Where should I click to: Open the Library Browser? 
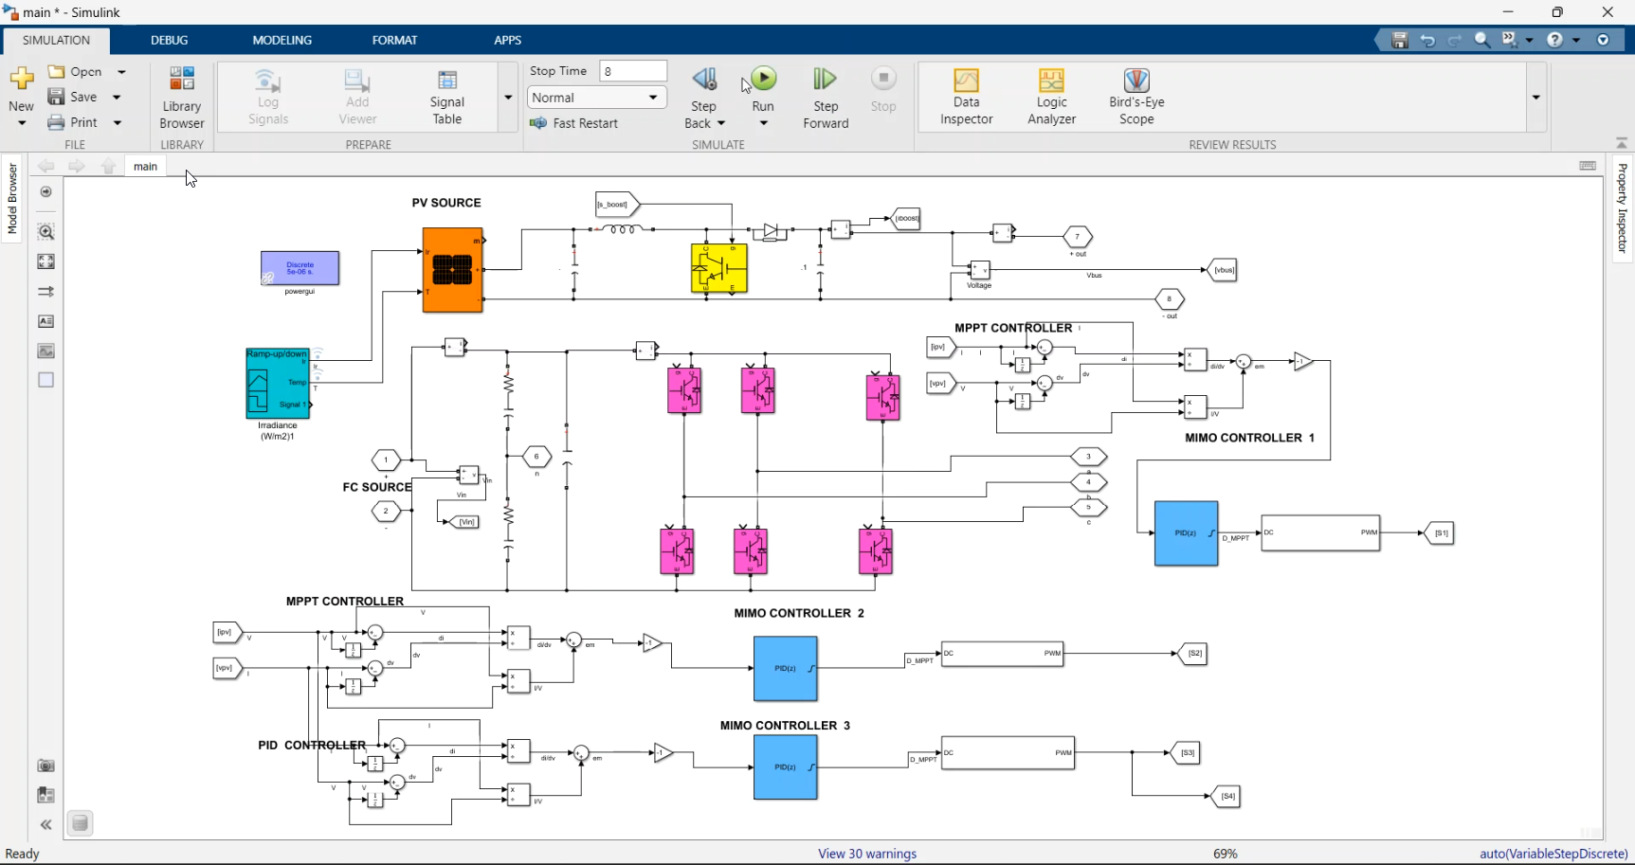182,97
